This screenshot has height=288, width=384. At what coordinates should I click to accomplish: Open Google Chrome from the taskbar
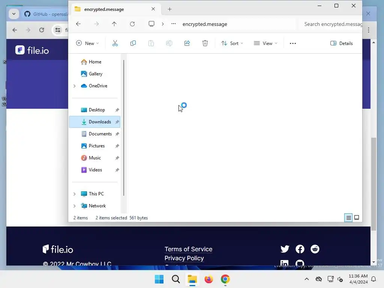tap(225, 279)
